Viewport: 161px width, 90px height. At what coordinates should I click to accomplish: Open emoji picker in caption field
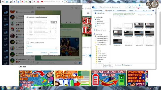coord(56,48)
